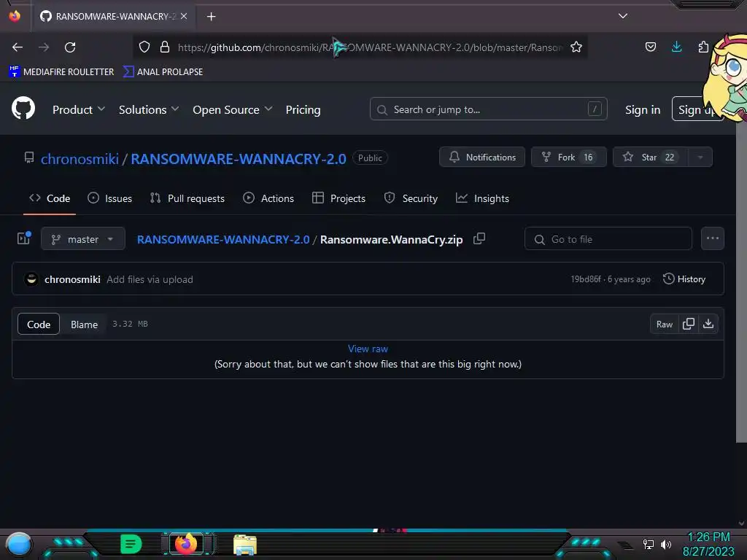Click commit hash 19bd86f

[586, 279]
